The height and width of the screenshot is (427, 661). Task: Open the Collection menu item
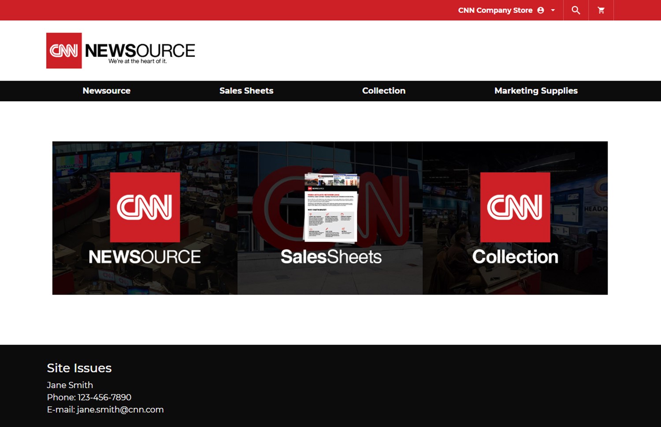[x=384, y=91]
